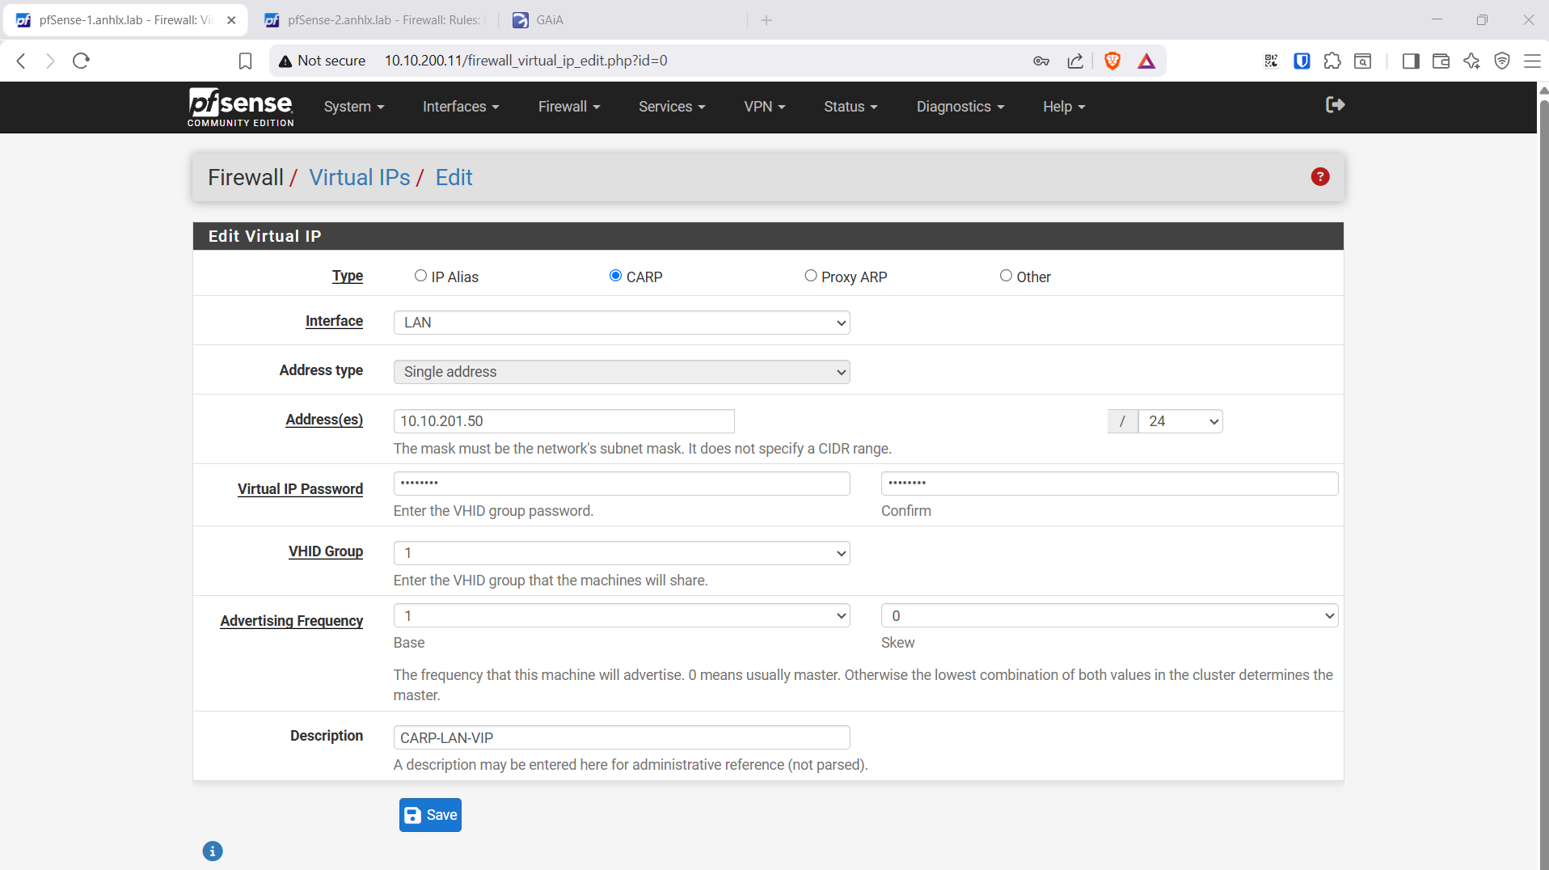Open the Advertising Frequency Skew dropdown
The width and height of the screenshot is (1549, 870).
point(1109,615)
